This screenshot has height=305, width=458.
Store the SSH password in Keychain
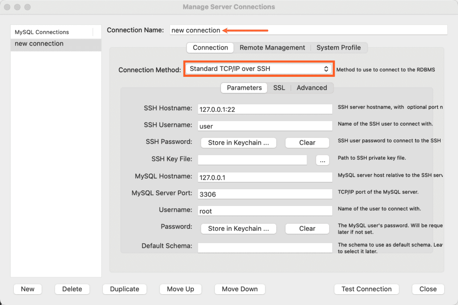tap(238, 142)
